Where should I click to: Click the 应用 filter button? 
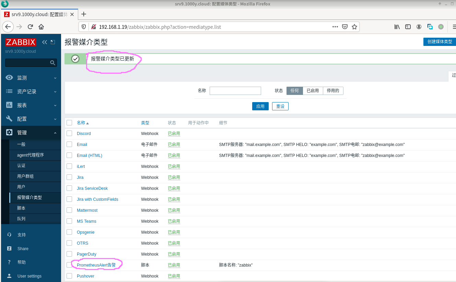[260, 106]
